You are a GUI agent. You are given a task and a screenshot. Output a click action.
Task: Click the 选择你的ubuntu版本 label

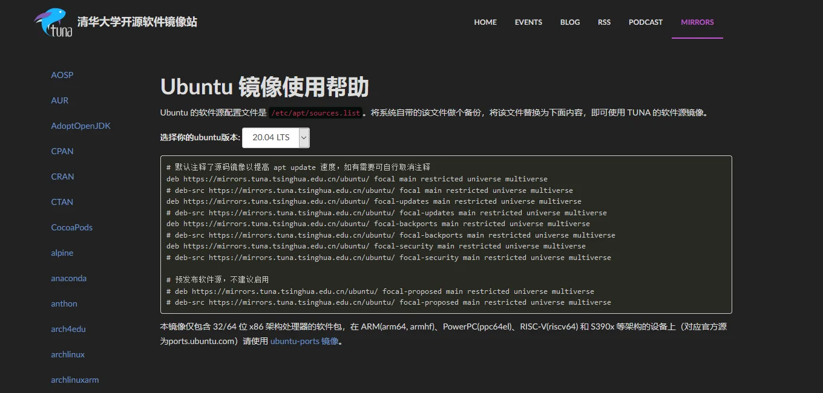pos(200,137)
